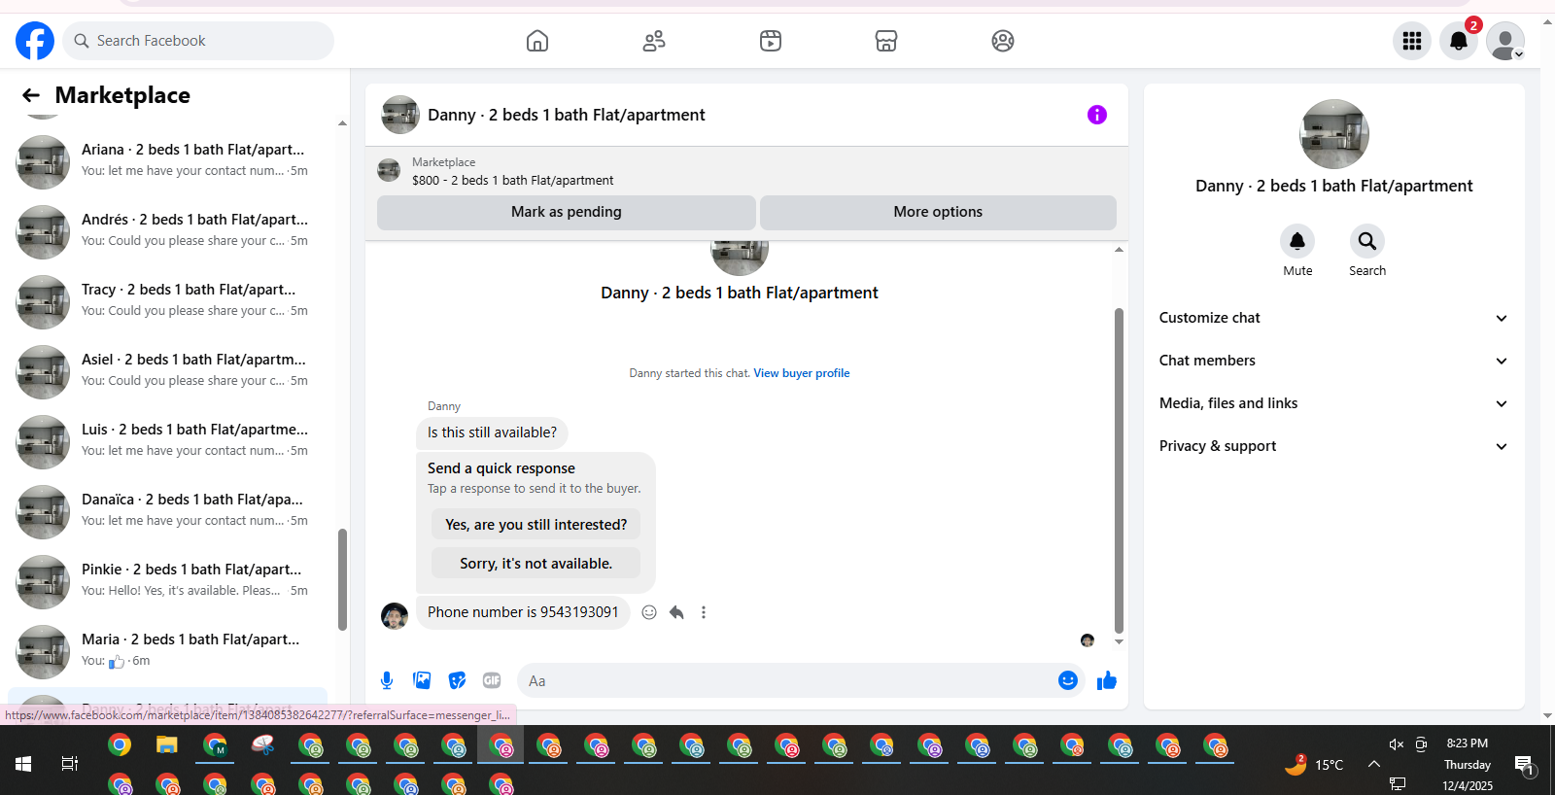This screenshot has width=1555, height=795.
Task: Open Danaïca's conversation in the list
Action: point(168,511)
